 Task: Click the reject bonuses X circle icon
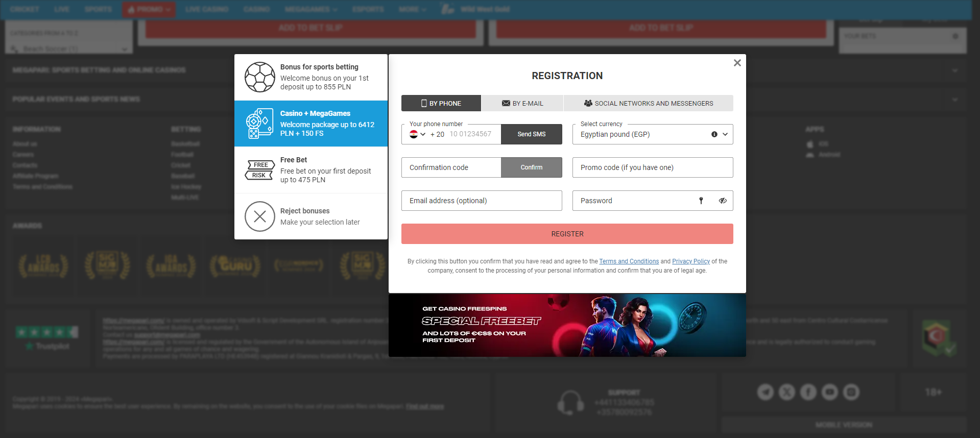click(x=260, y=216)
